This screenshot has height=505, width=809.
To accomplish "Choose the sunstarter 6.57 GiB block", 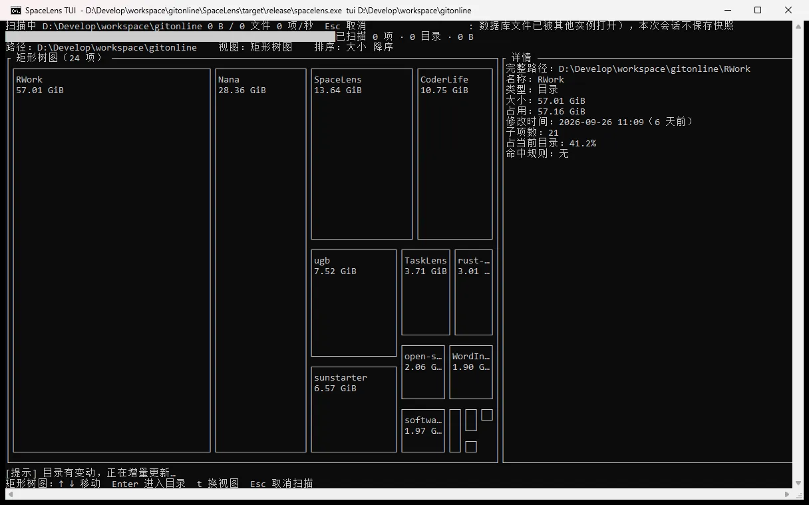I will pos(354,409).
